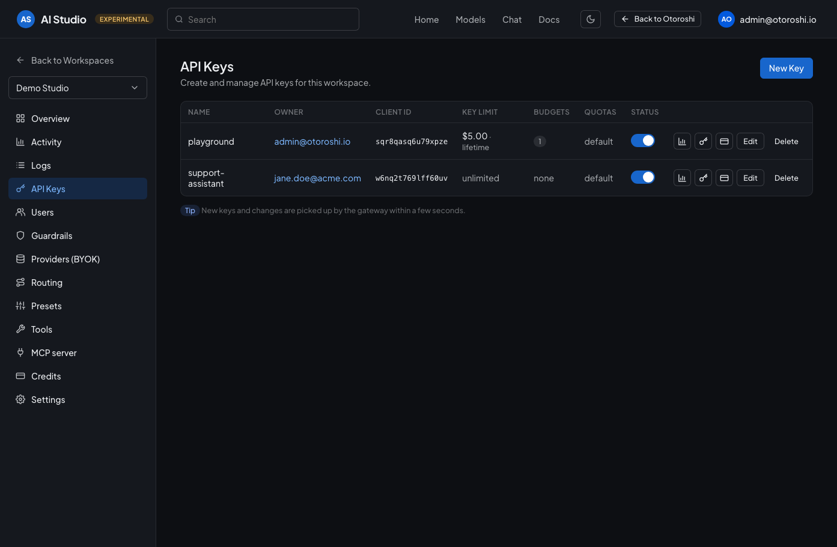Open the Demo Studio workspace dropdown

coord(78,88)
